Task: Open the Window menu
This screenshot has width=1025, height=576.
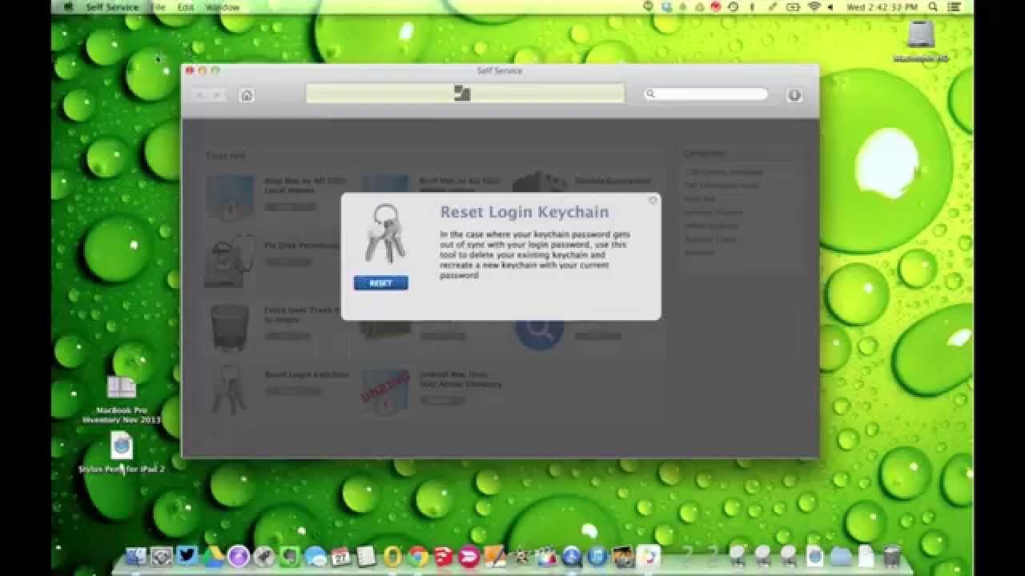Action: (223, 7)
